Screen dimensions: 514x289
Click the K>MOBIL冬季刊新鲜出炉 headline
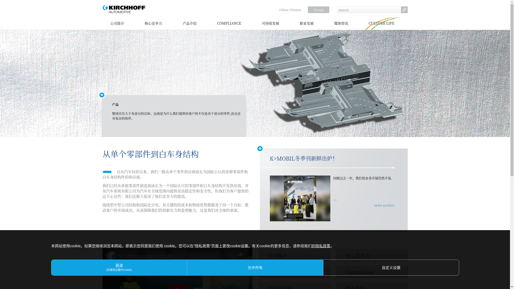(302, 158)
